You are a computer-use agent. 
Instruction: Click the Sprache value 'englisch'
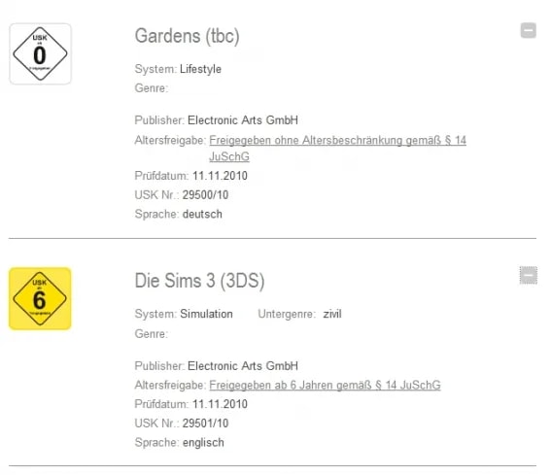click(203, 442)
